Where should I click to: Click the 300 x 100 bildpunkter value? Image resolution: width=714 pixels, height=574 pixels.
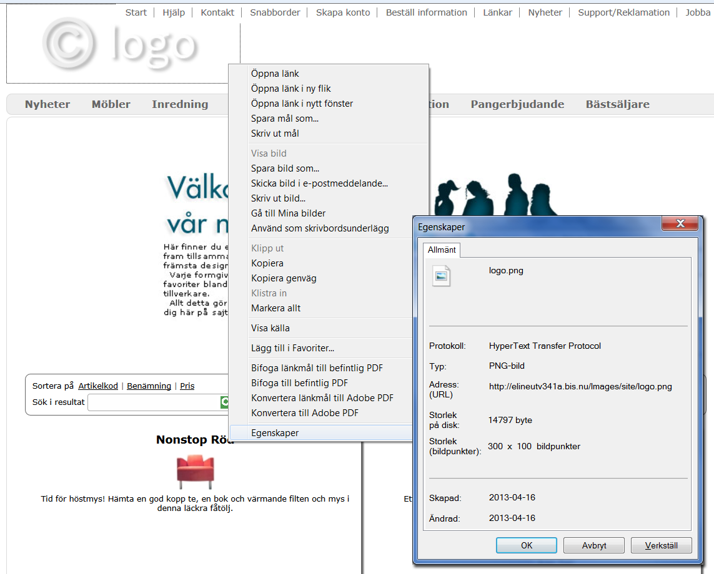coord(534,446)
